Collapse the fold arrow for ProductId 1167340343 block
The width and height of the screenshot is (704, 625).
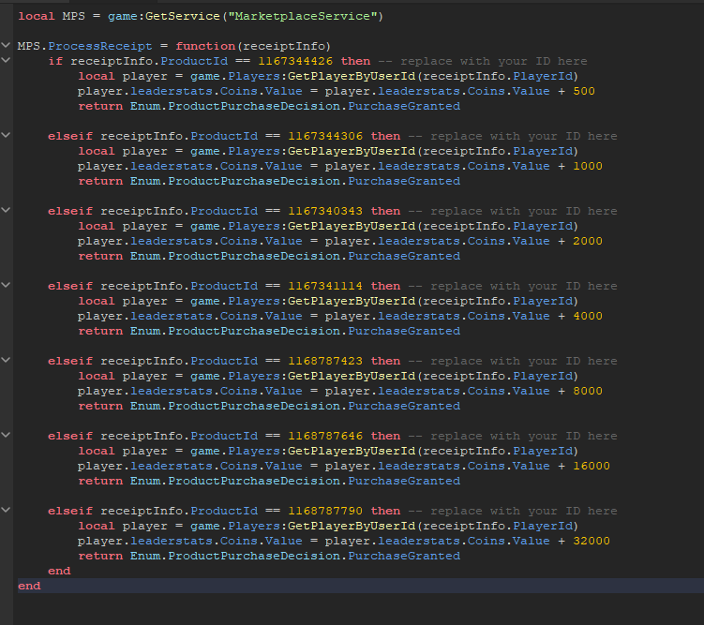(x=6, y=210)
